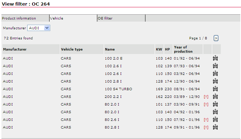Show the red [!] note for 80 2.0 I 101 KW

tap(206, 105)
